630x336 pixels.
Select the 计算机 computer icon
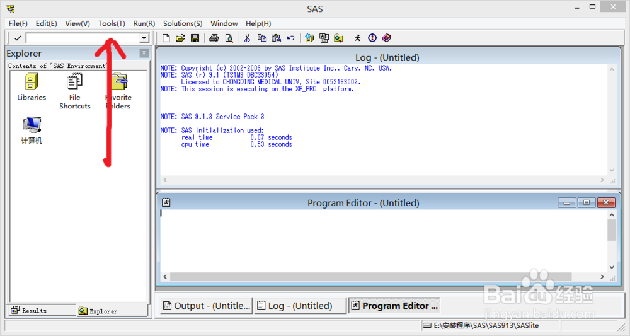(x=31, y=130)
